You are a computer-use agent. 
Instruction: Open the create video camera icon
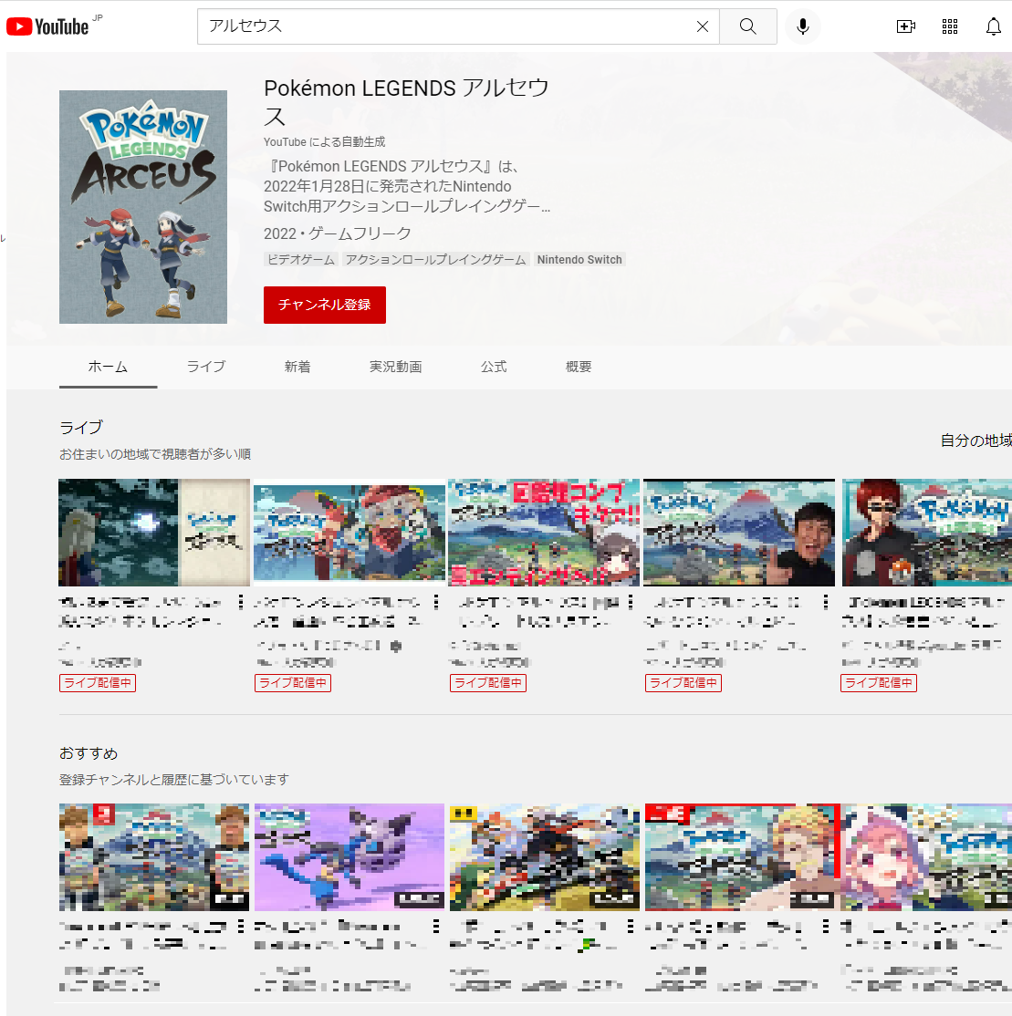pyautogui.click(x=905, y=26)
